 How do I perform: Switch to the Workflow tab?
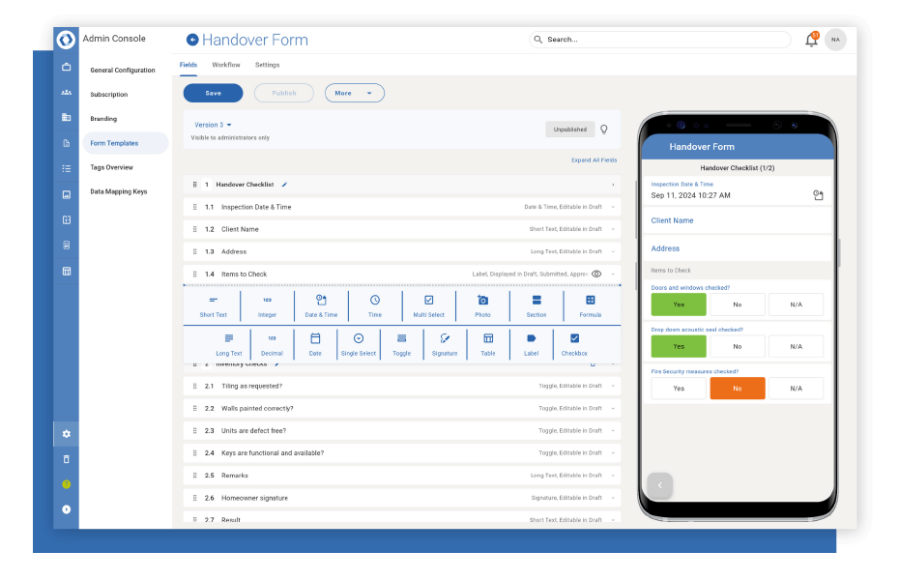point(225,65)
